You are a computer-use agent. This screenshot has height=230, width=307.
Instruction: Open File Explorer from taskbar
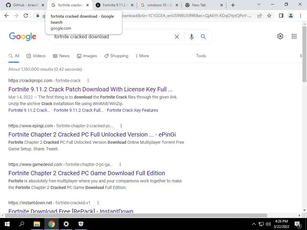[x=37, y=224]
